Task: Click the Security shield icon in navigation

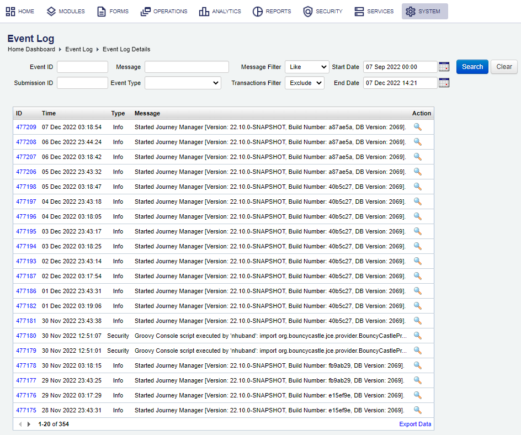Action: [308, 11]
